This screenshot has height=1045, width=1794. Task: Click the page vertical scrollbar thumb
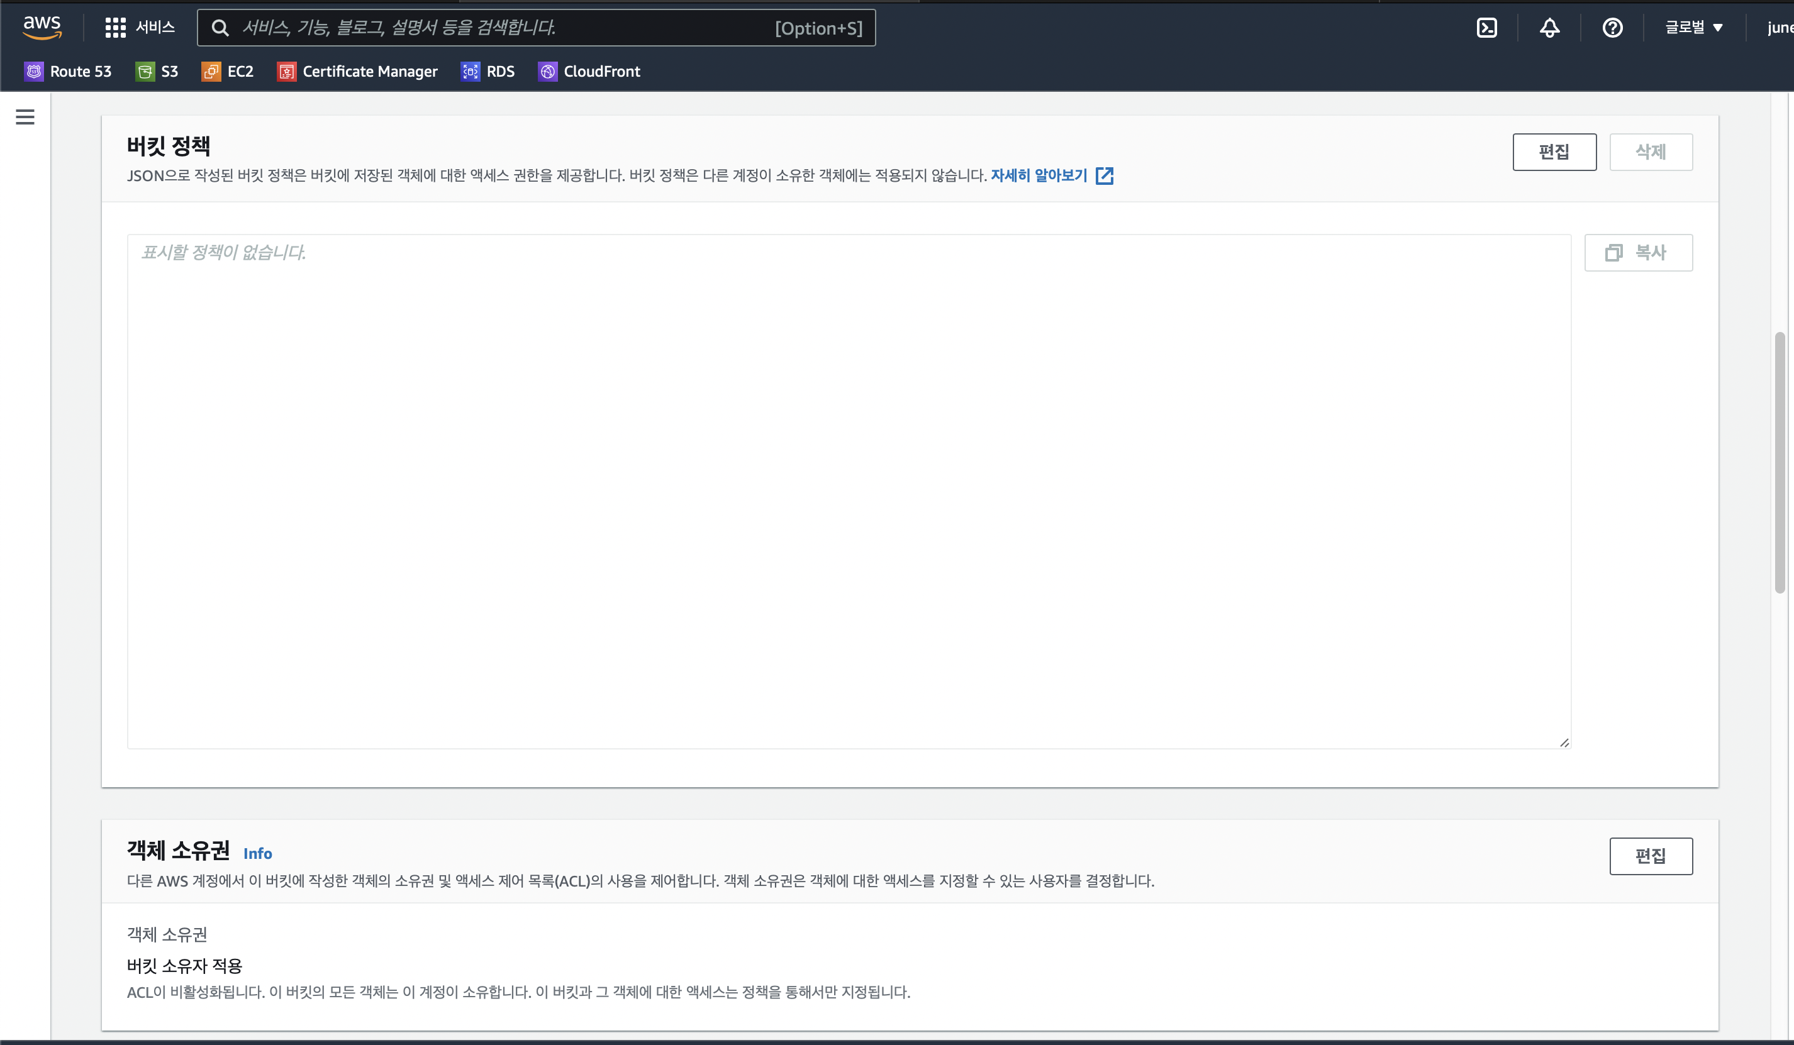tap(1780, 462)
